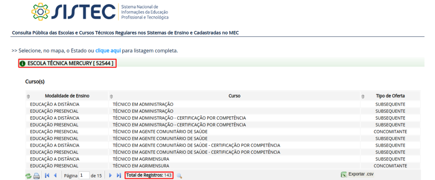Open the 'clique aqui' full listing link
435x180 pixels.
tap(108, 51)
